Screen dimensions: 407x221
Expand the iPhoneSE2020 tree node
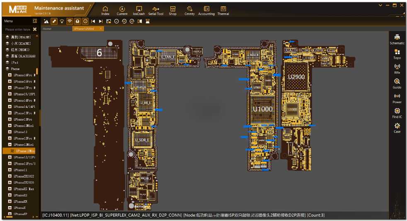pos(10,182)
